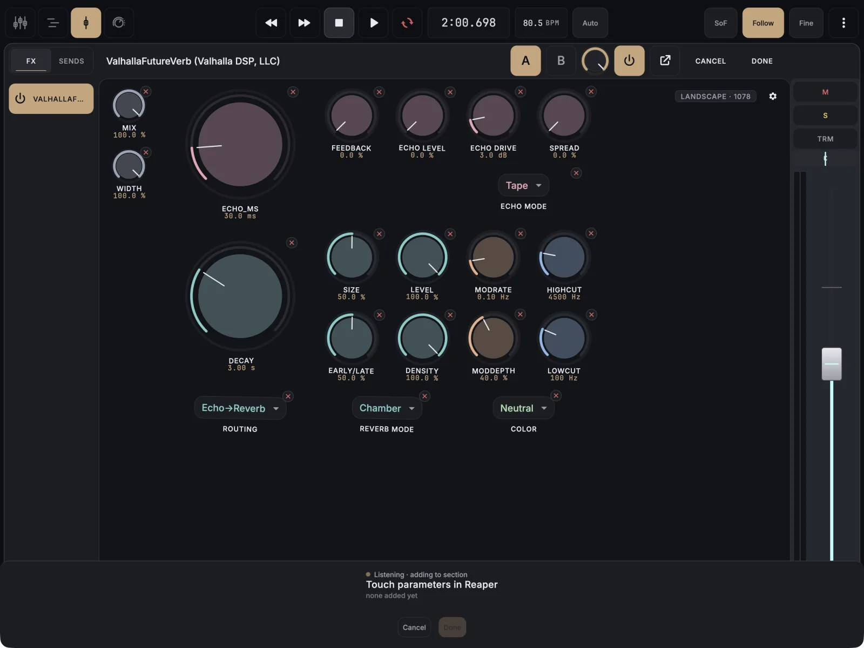Remove the HIGHCUT knob via its X

pos(591,233)
